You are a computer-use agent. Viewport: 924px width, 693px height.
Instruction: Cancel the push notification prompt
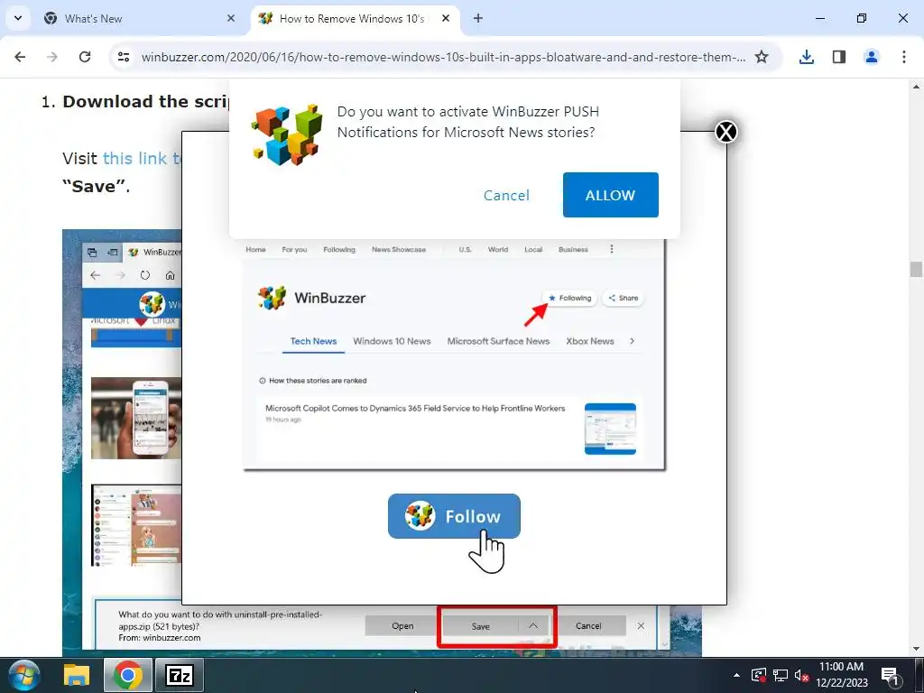pyautogui.click(x=506, y=195)
